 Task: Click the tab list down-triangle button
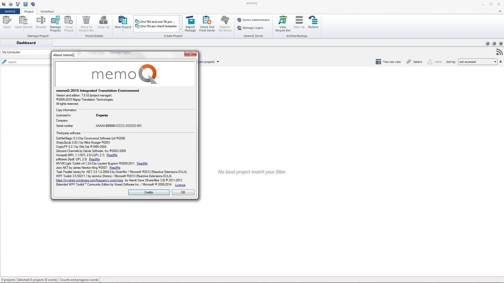coord(501,43)
